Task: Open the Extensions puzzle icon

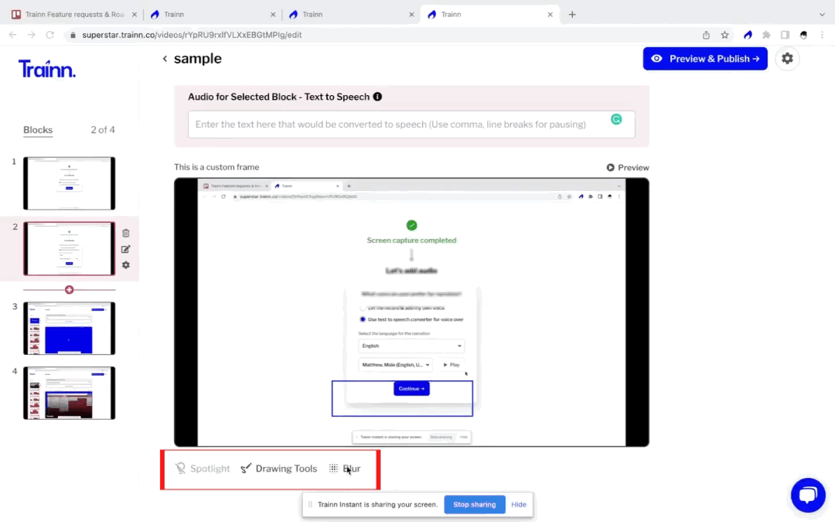Action: [x=766, y=35]
